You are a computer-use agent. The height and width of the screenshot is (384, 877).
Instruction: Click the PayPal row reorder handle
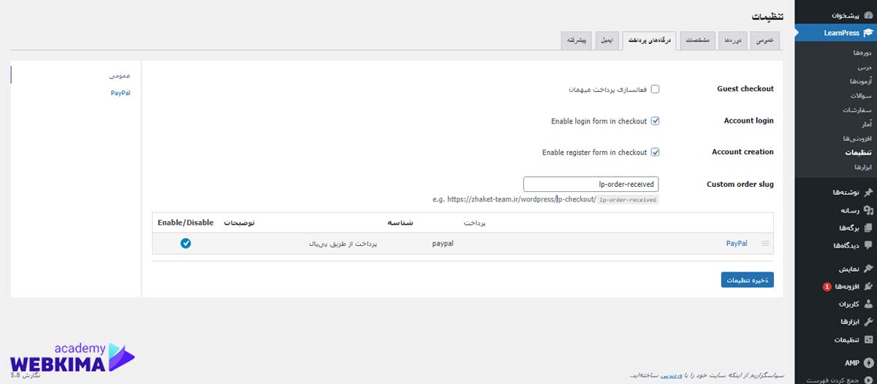point(765,243)
